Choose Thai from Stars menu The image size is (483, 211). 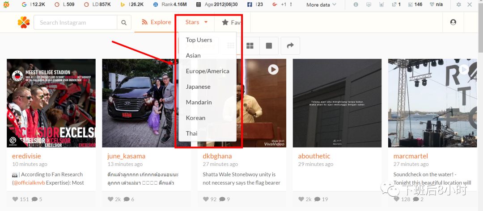pyautogui.click(x=191, y=133)
